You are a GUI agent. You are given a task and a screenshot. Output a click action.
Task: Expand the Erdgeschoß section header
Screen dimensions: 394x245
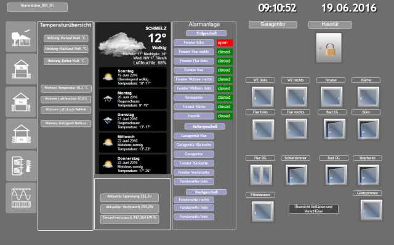coord(206,33)
